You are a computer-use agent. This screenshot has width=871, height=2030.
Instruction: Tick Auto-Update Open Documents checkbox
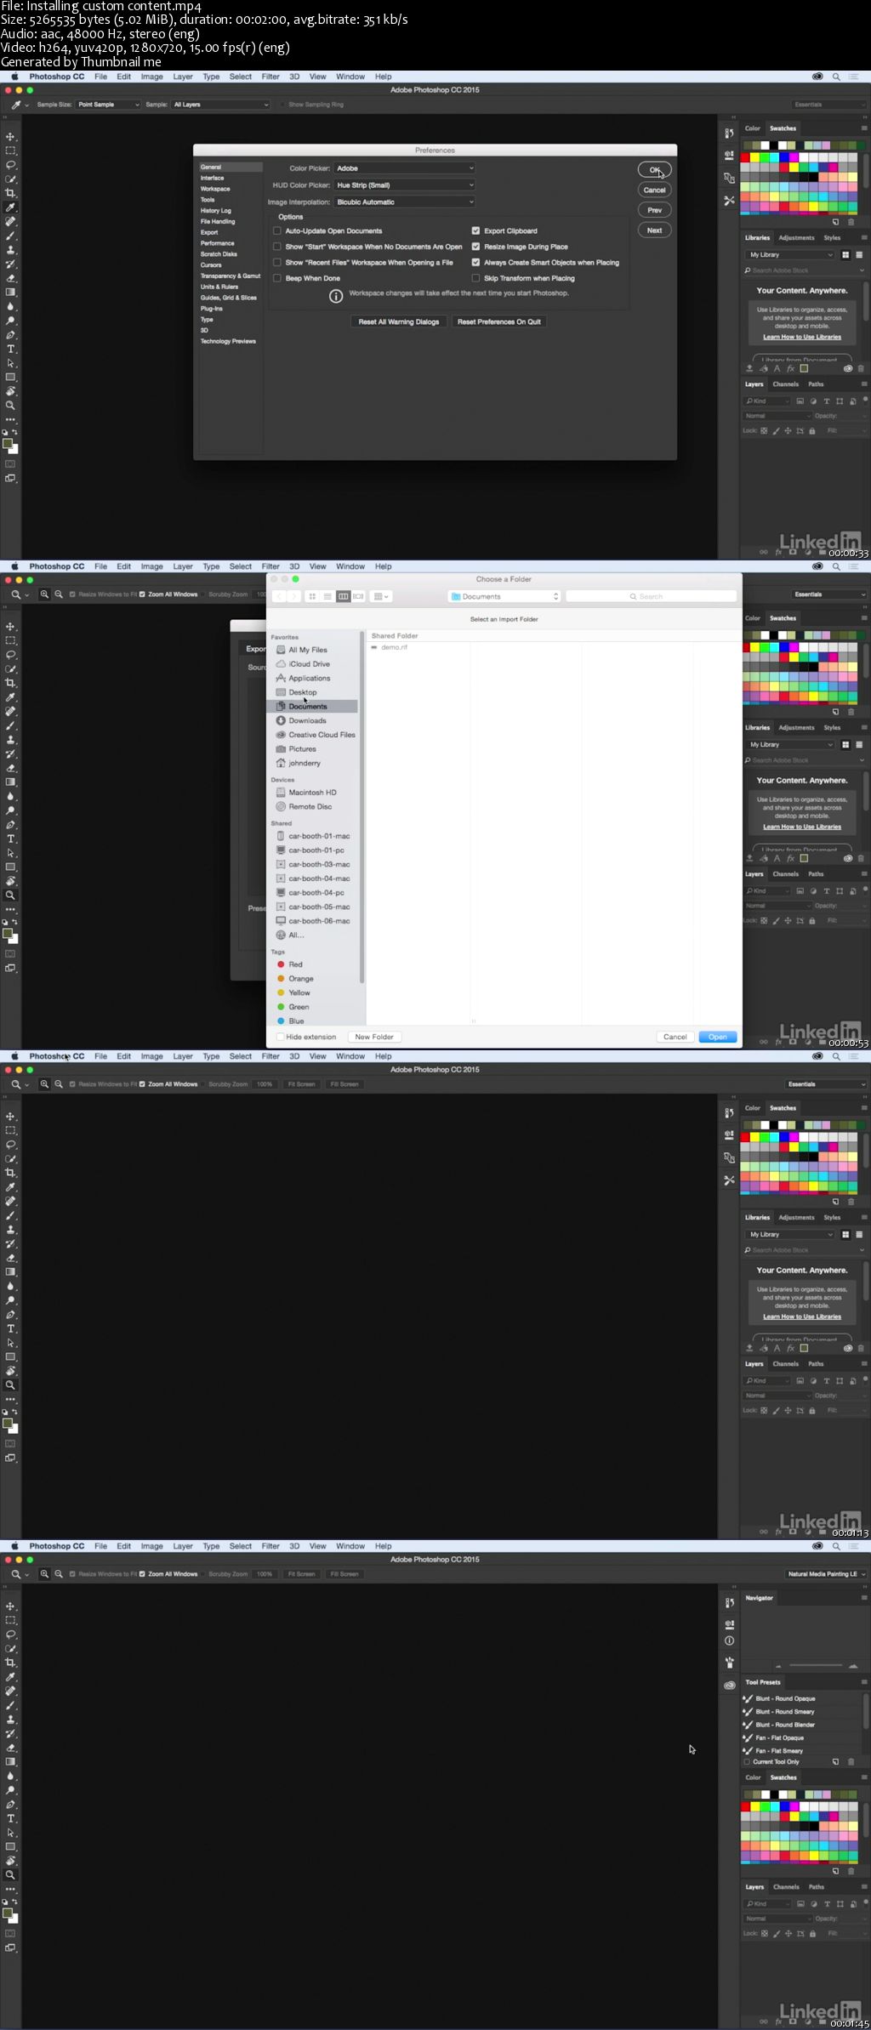pyautogui.click(x=277, y=230)
